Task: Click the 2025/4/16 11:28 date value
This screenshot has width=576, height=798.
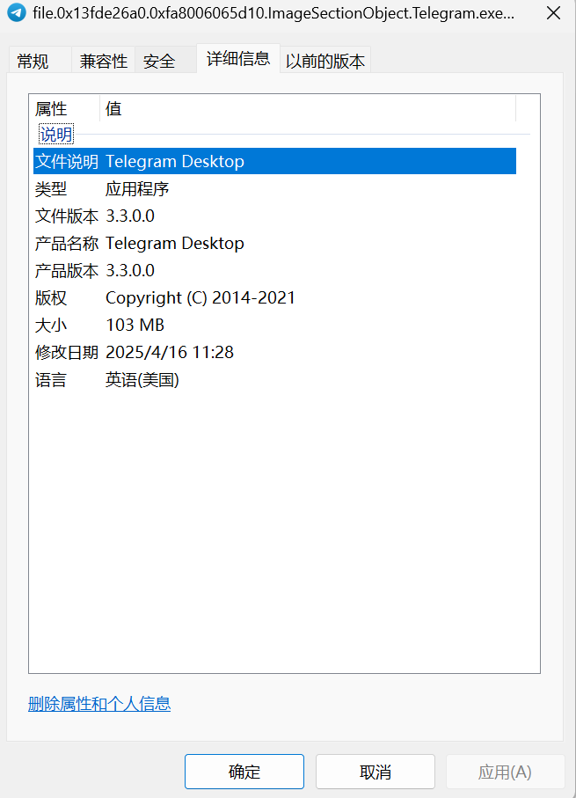Action: pos(170,352)
